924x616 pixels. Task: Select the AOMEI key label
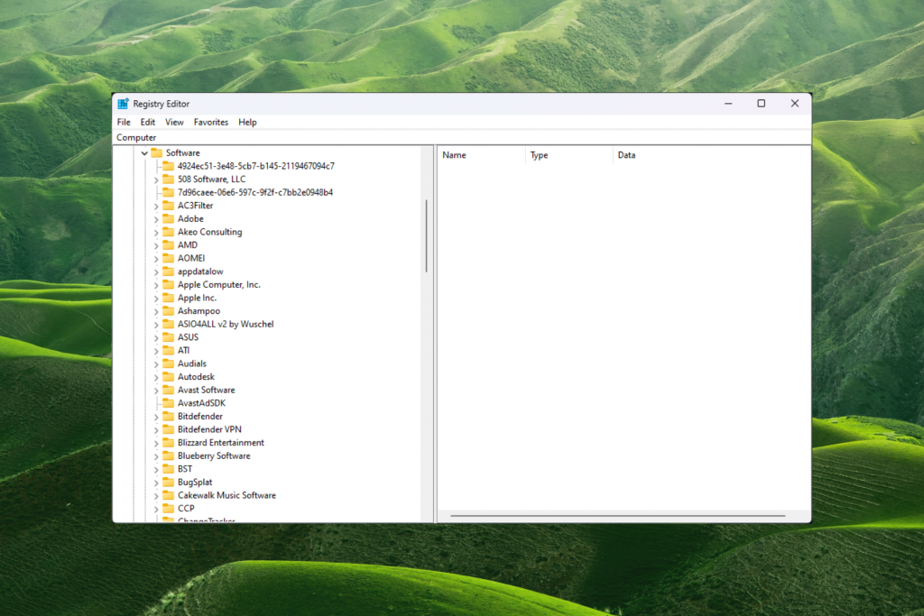click(x=191, y=258)
